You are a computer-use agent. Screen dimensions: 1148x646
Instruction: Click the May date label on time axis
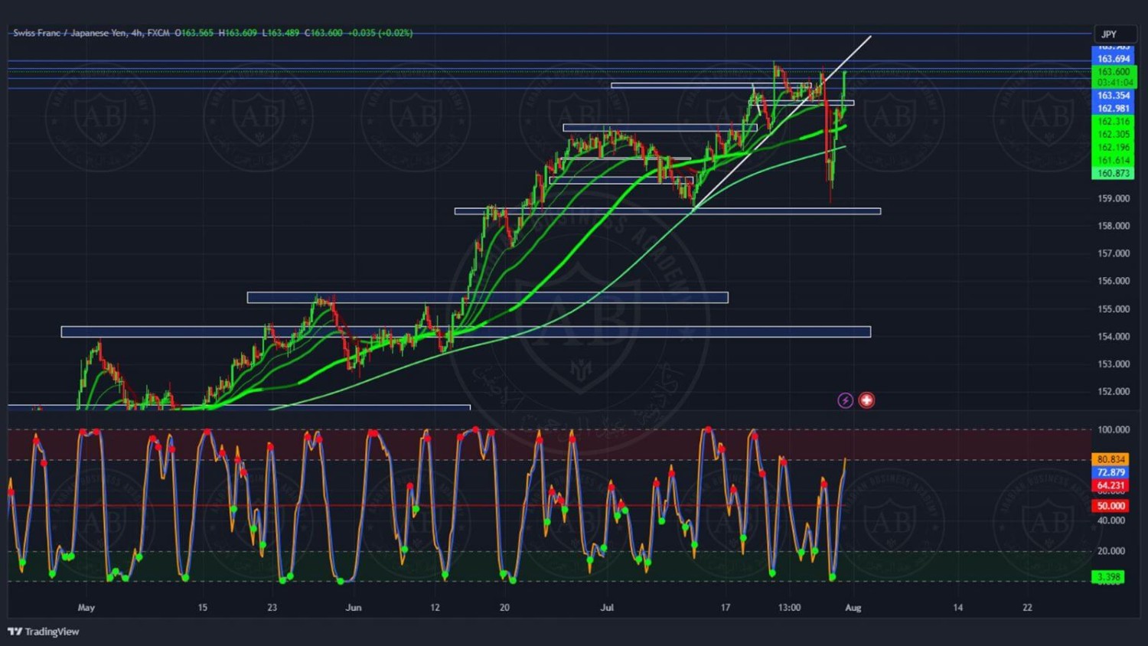(x=86, y=608)
